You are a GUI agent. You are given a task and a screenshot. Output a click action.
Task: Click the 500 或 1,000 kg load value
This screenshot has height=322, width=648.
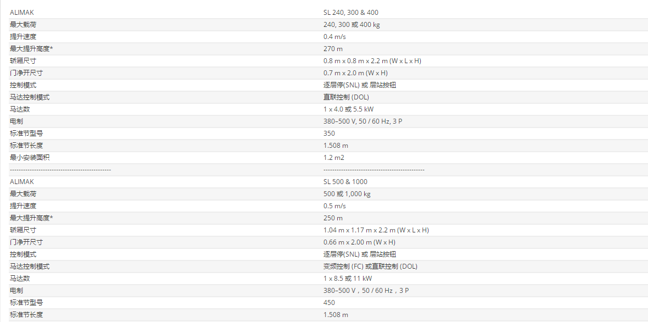pyautogui.click(x=347, y=193)
